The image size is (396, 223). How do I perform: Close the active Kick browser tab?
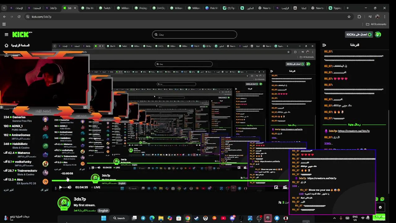[75, 8]
